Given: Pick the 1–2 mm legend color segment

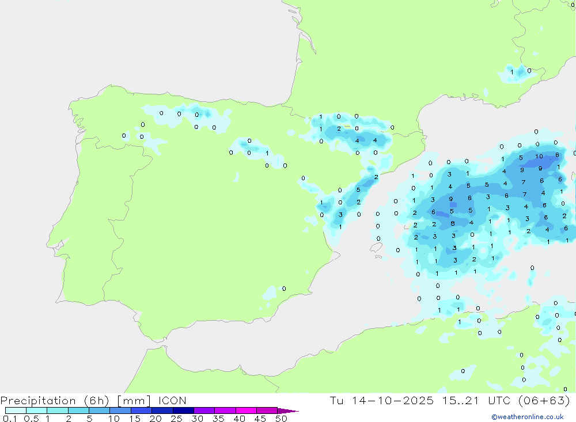Looking at the screenshot, I should pos(58,410).
